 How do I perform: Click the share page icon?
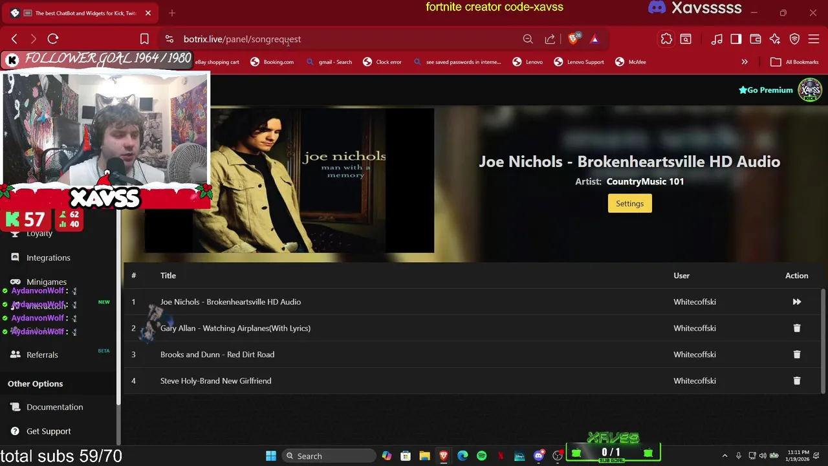550,39
